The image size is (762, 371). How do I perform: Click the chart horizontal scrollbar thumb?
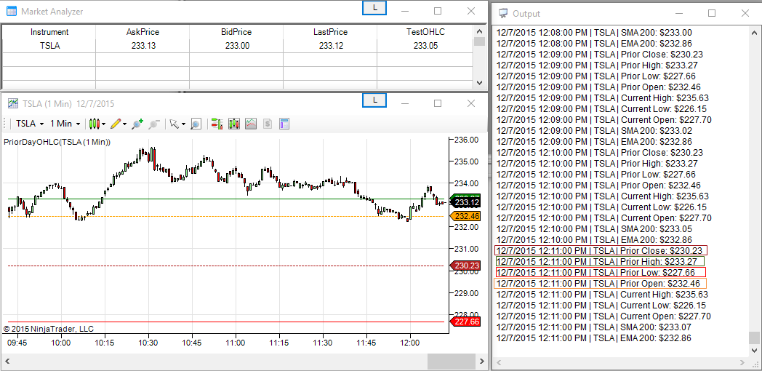(451, 362)
